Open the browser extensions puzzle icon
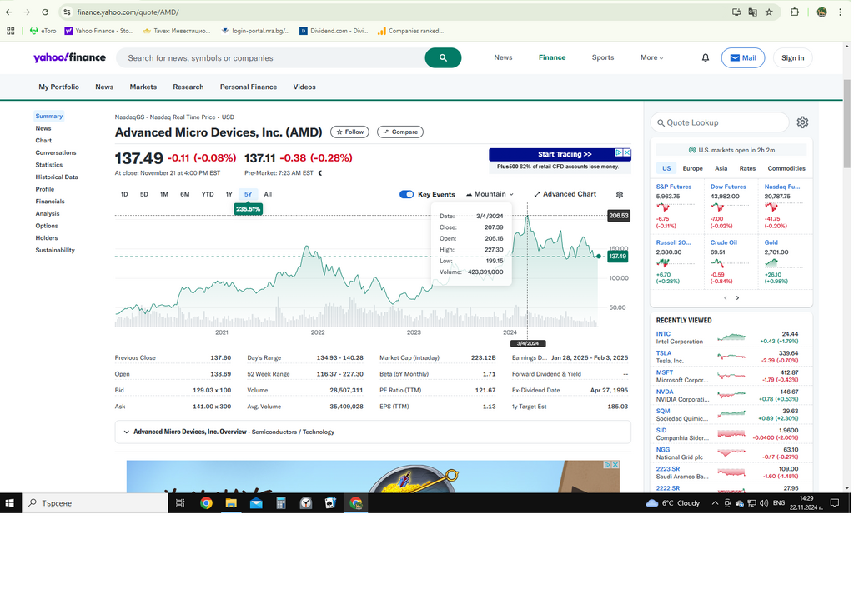The image size is (854, 609). 795,12
